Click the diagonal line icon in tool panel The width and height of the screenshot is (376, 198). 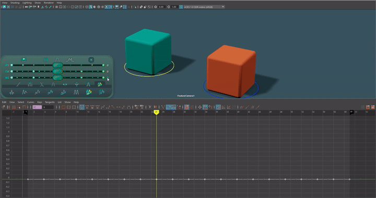pyautogui.click(x=18, y=84)
